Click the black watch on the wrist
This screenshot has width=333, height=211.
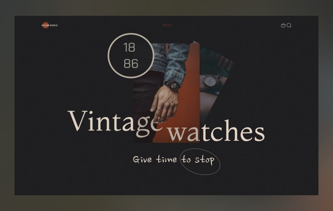[173, 86]
